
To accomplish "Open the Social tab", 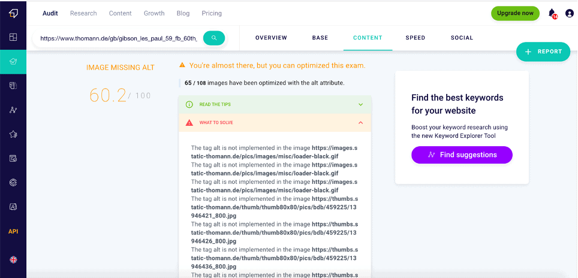I will coord(462,38).
